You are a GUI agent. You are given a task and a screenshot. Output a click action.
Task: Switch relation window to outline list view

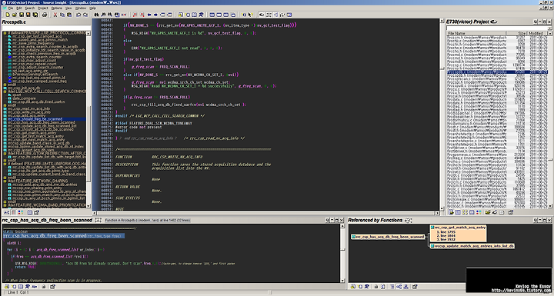point(392,287)
